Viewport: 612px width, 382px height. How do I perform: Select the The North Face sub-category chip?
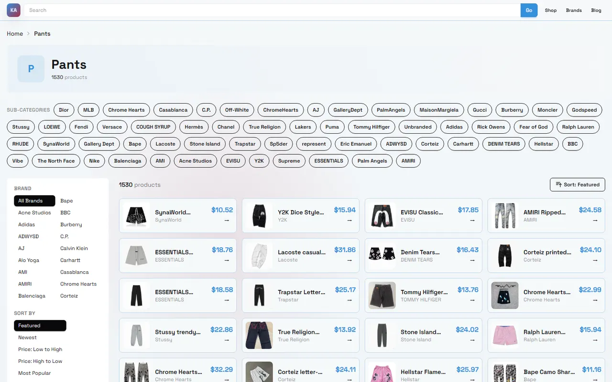tap(56, 161)
